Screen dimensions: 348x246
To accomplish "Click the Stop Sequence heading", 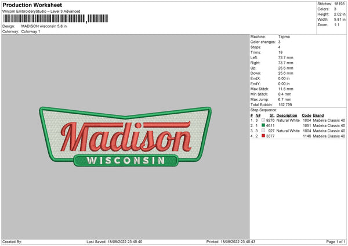I will point(264,110).
